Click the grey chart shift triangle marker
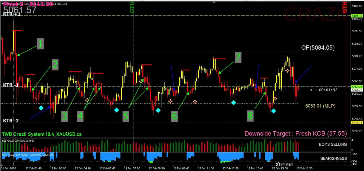Viewport: 364px width, 171px height. point(214,2)
